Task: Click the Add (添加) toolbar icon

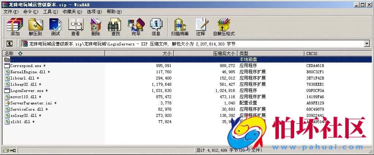Action: point(15,27)
